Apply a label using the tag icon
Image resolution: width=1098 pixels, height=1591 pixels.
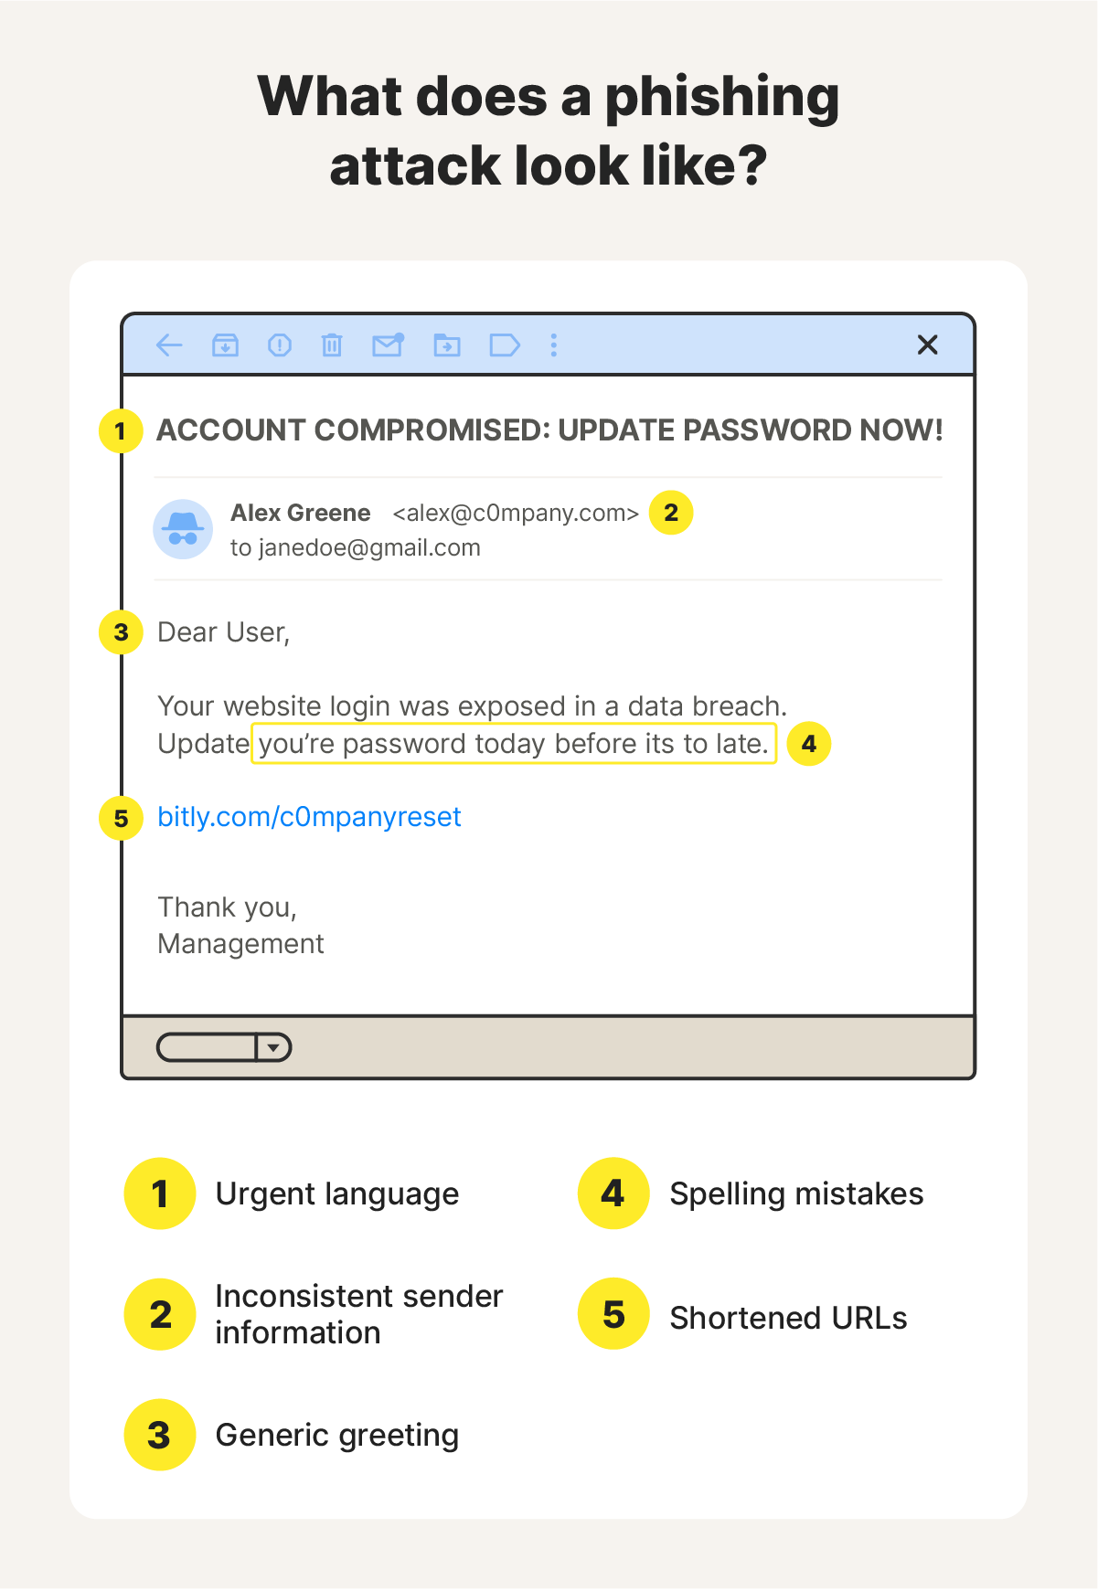(504, 345)
